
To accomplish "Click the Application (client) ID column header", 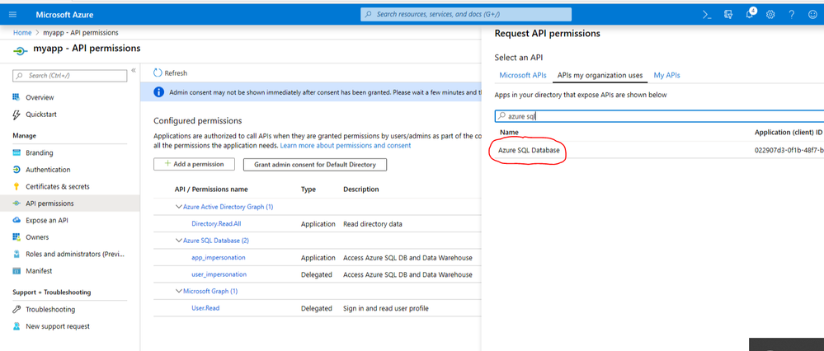I will click(x=789, y=132).
